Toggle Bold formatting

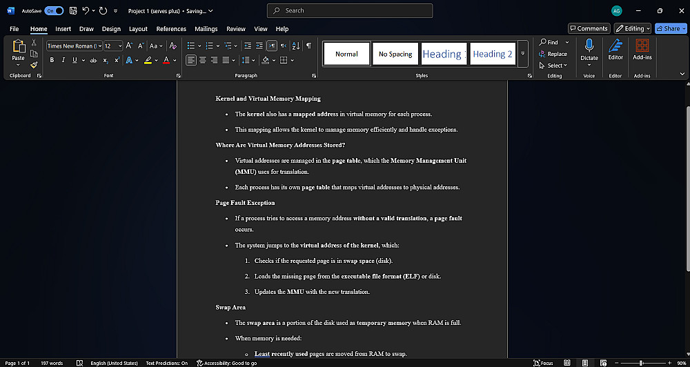52,60
